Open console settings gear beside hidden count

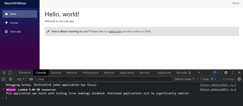click(x=239, y=79)
